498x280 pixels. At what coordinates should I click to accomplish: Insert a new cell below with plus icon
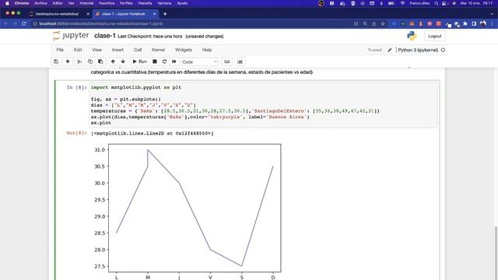[68, 61]
